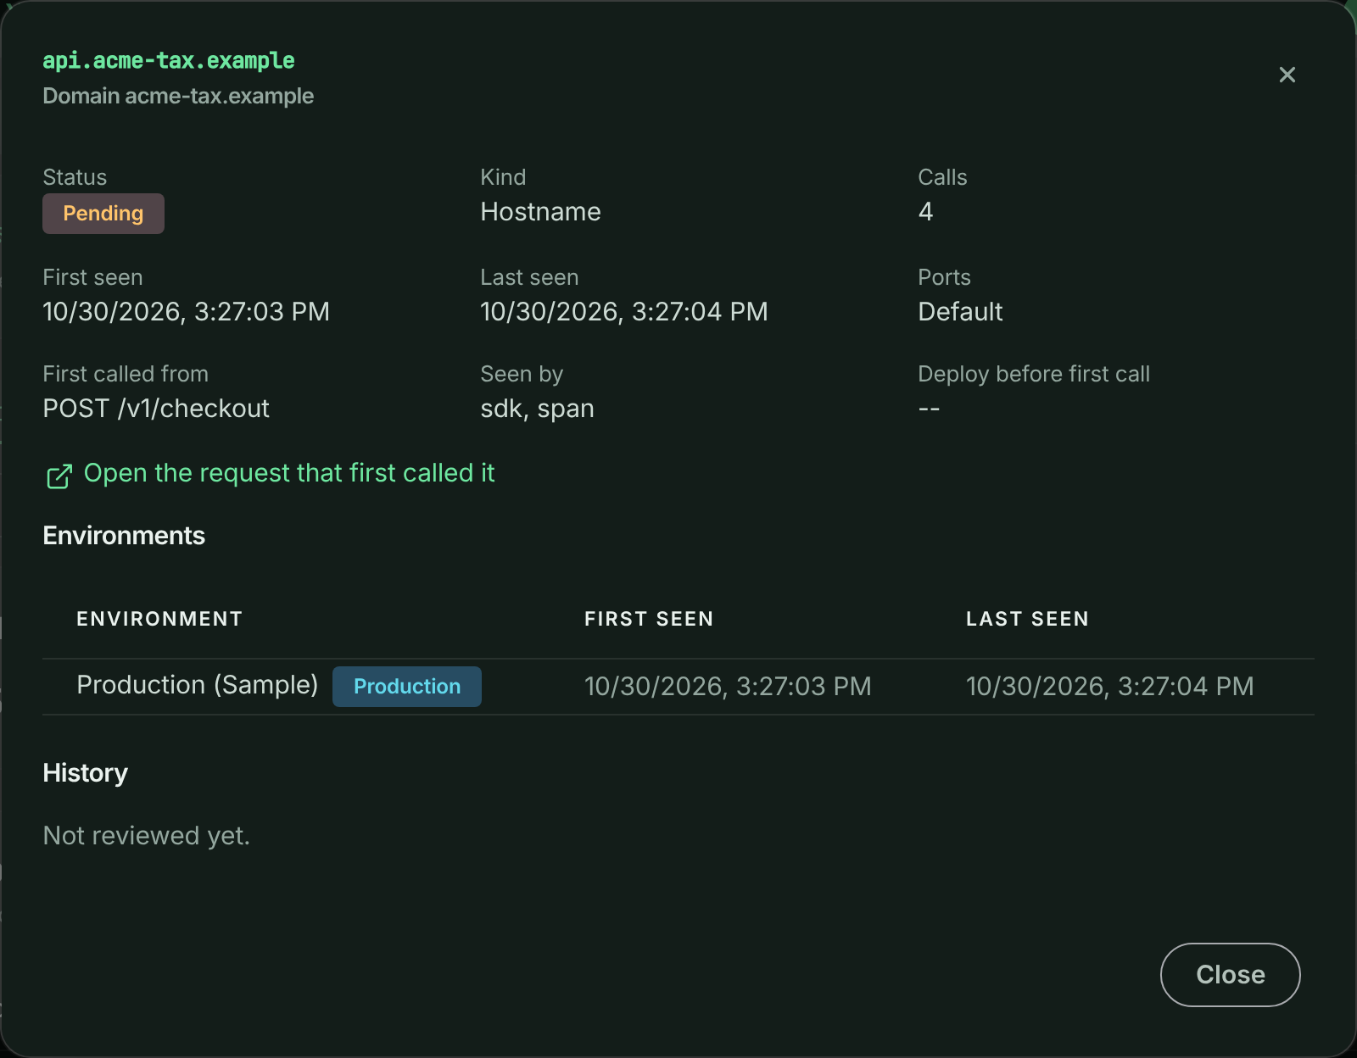The height and width of the screenshot is (1058, 1357).
Task: Click the ENVIRONMENT column header
Action: (x=159, y=619)
